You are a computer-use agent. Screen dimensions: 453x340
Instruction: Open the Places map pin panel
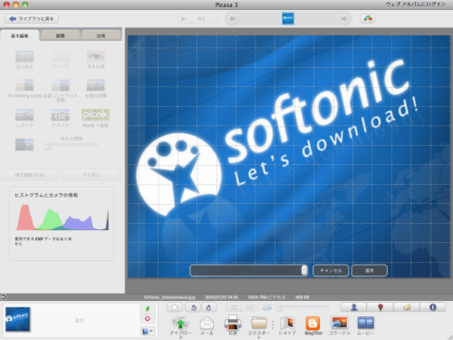(380, 307)
